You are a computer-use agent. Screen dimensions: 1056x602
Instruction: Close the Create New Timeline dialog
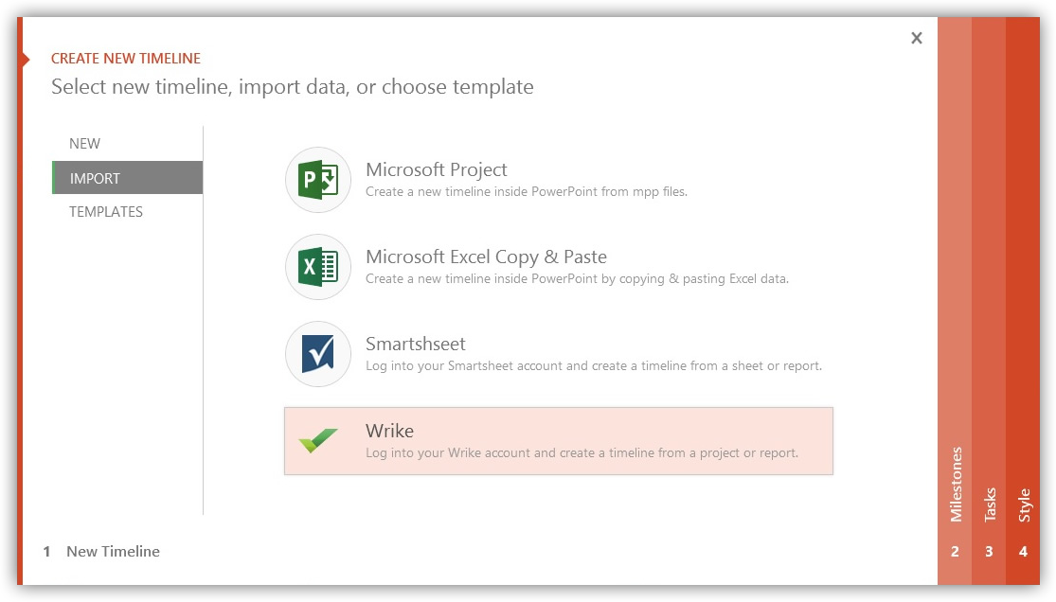click(x=916, y=38)
